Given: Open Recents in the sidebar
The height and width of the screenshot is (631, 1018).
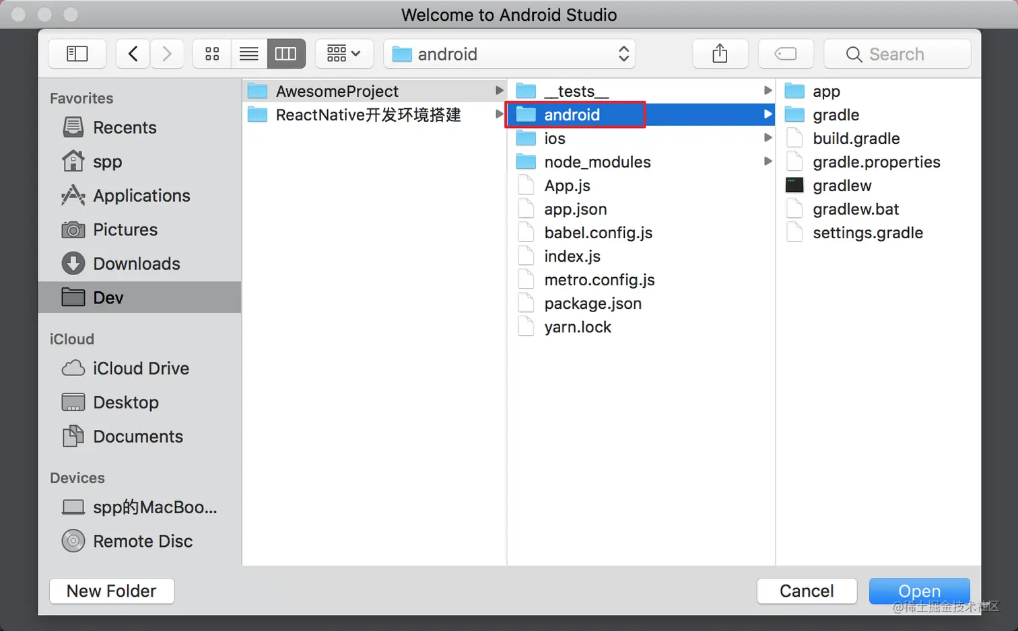Looking at the screenshot, I should click(139, 127).
